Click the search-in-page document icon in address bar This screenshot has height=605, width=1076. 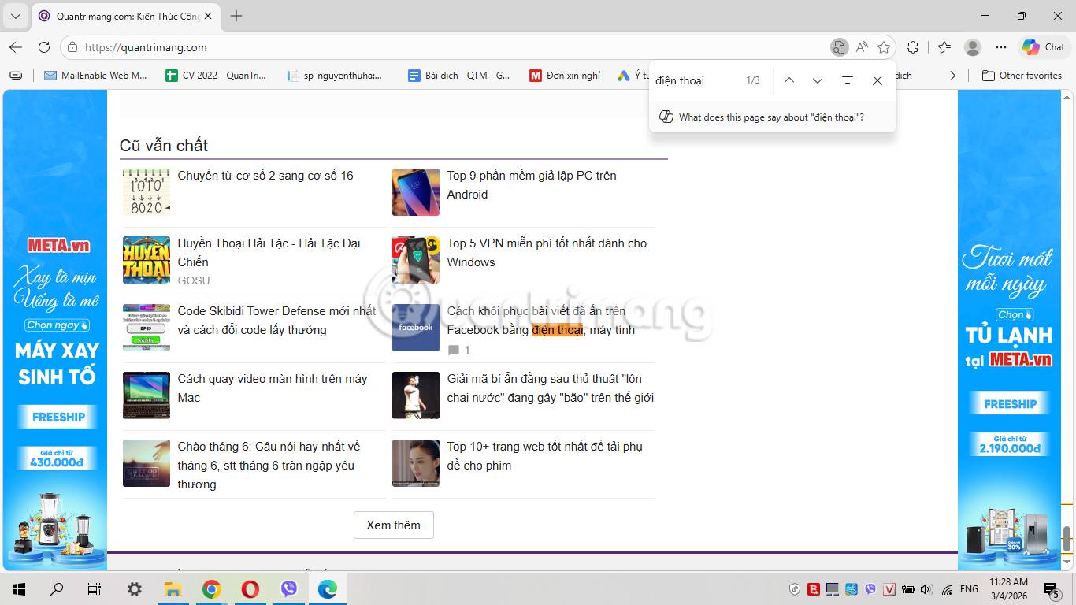tap(838, 47)
